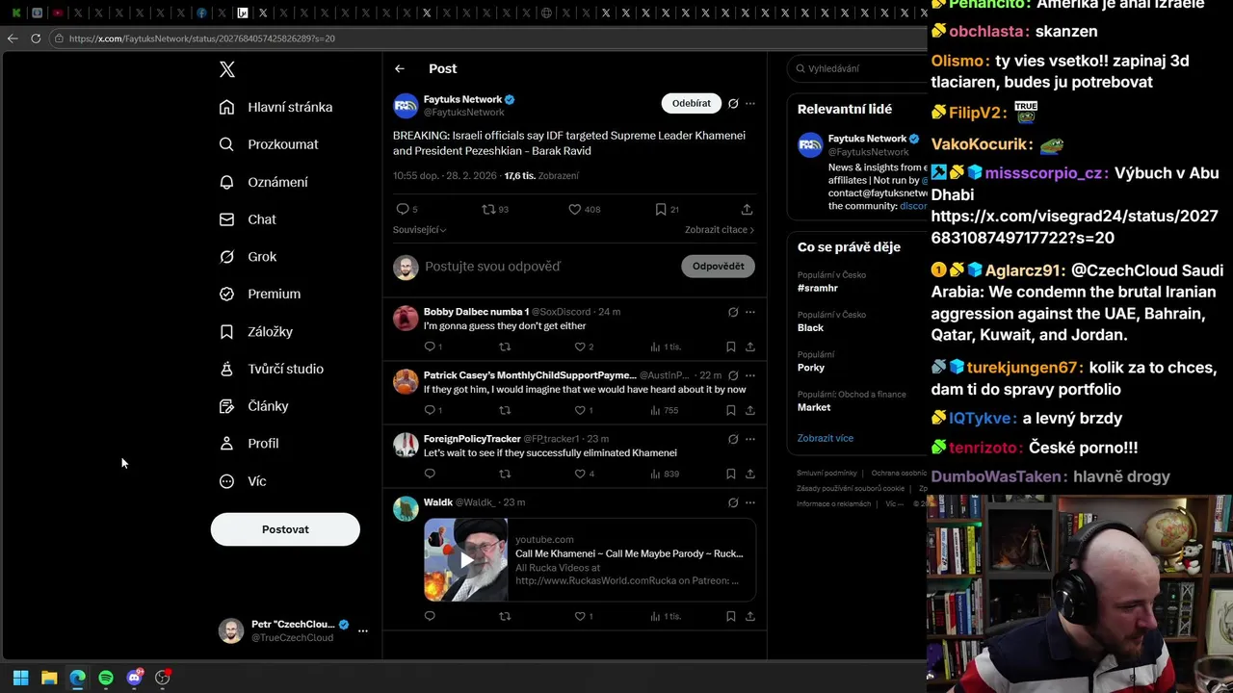The image size is (1233, 693).
Task: Click the reply text field
Action: [549, 267]
